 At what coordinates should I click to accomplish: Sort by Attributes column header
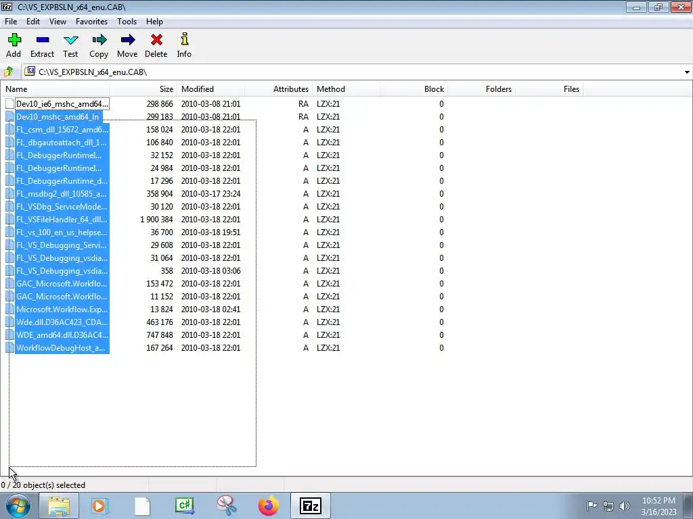click(278, 89)
